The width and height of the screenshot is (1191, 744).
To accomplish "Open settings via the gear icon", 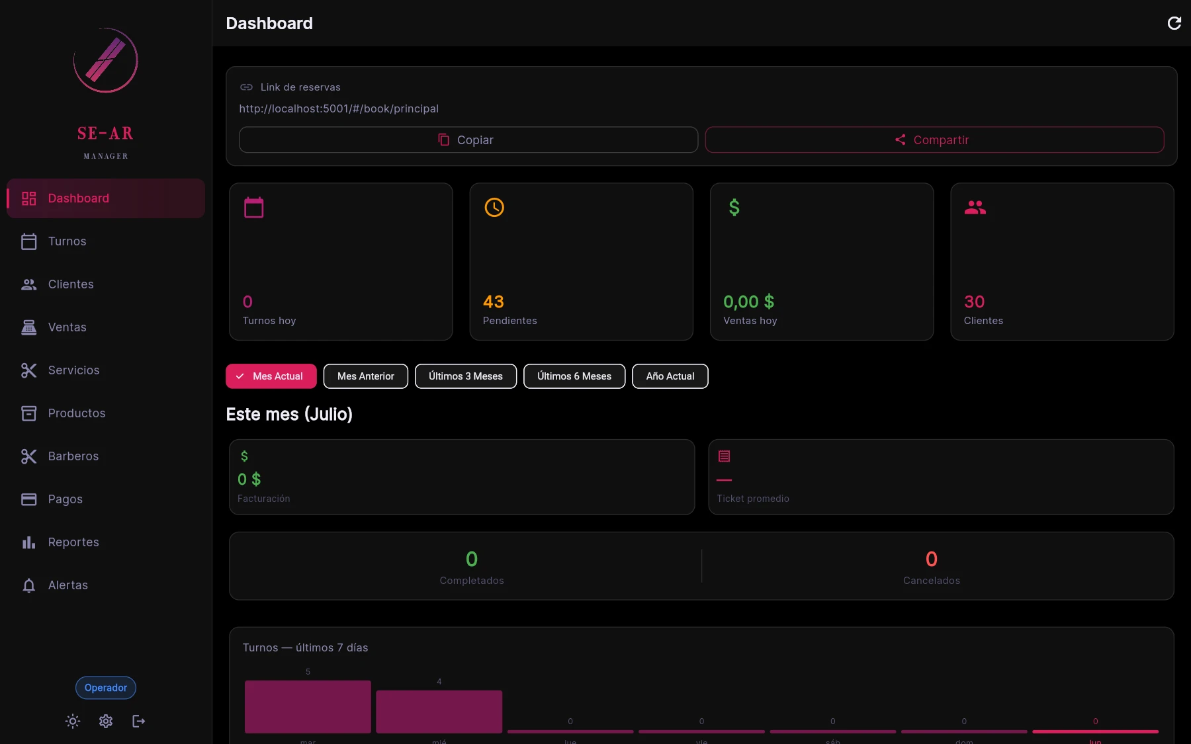I will (x=106, y=721).
